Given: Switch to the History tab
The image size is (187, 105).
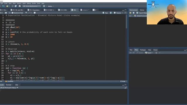Looking at the screenshot, I should tap(142, 10).
